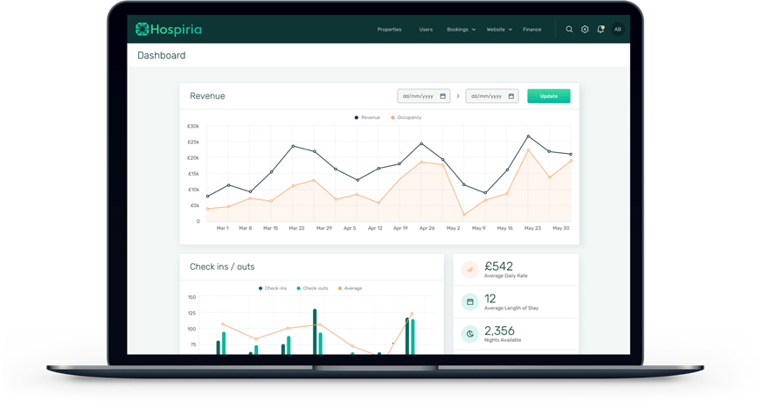This screenshot has width=757, height=402.
Task: Toggle the Occupancy series in the chart legend
Action: point(406,117)
